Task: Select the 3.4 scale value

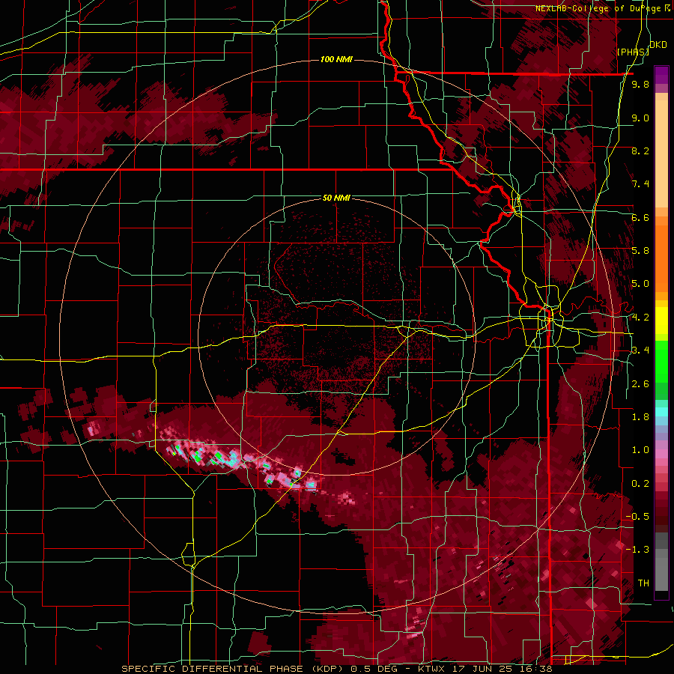Action: [x=640, y=350]
